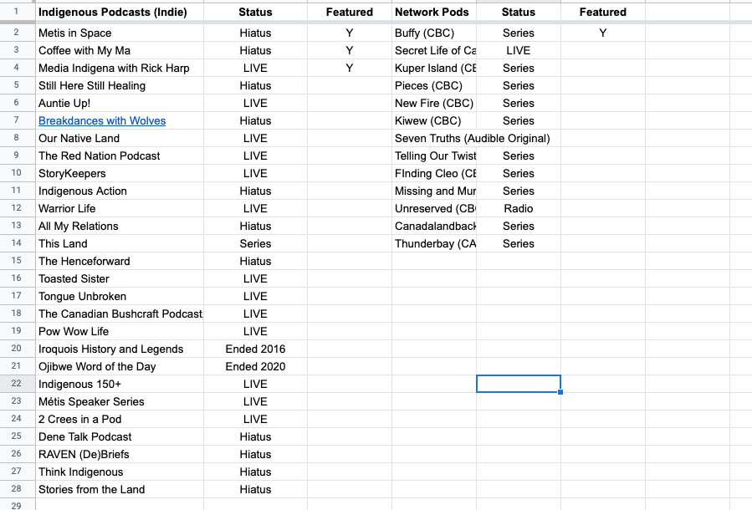Select the 'Network Pods' header cell
This screenshot has width=752, height=510.
click(x=434, y=12)
